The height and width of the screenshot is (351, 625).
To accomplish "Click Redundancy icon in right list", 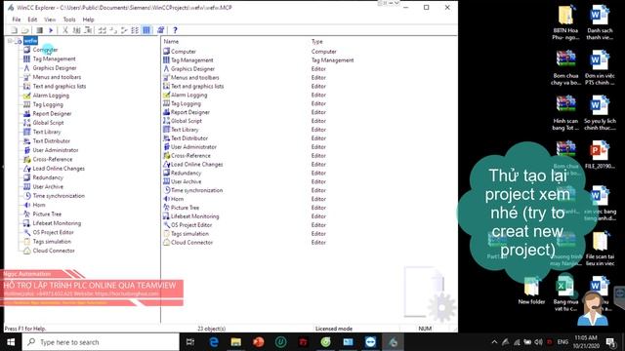I will click(167, 174).
